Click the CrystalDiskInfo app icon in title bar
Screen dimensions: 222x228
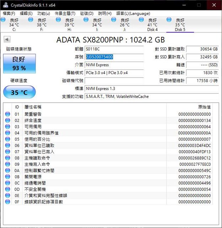5,5
